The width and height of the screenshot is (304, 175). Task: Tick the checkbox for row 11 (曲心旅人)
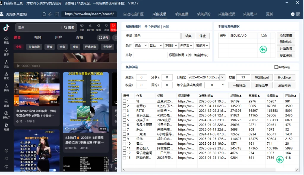click(124, 148)
